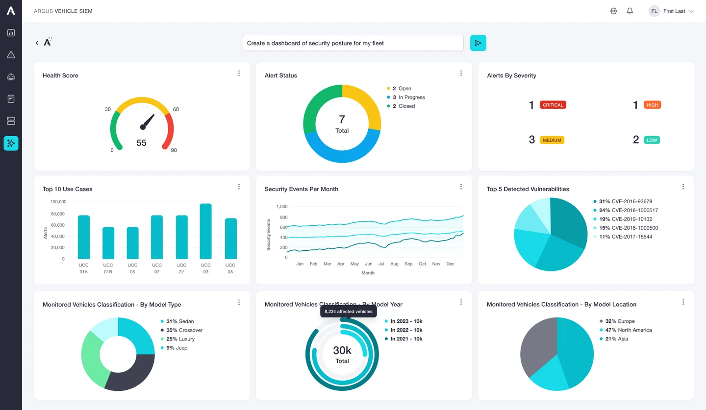
Task: Select the 25% Luxury legend entry
Action: [177, 339]
